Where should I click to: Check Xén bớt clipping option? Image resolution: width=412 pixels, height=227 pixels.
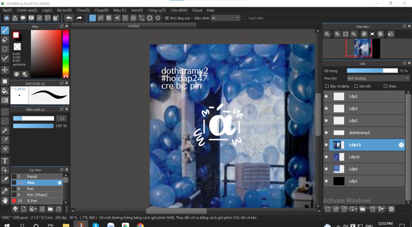point(356,86)
